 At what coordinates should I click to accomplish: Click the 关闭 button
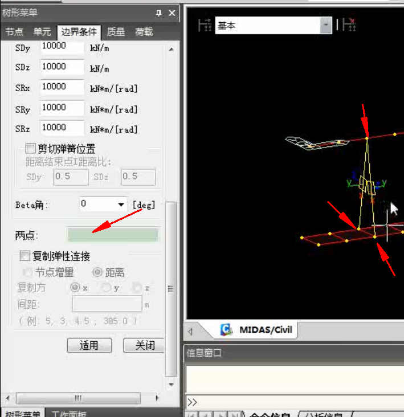144,345
